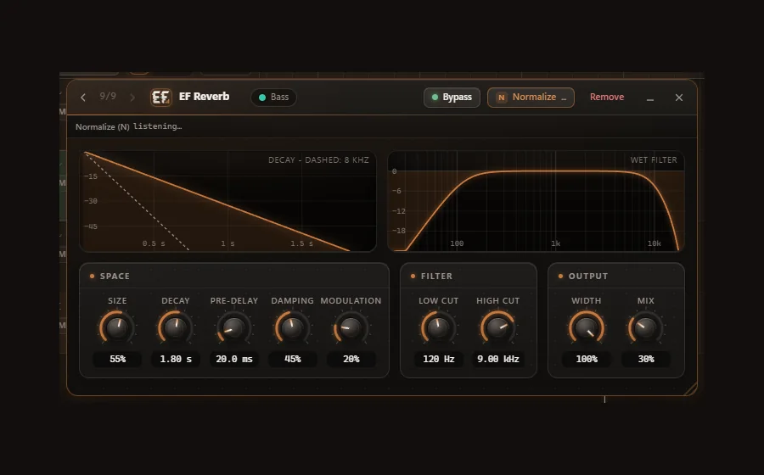The width and height of the screenshot is (764, 475).
Task: Click the 9.00 kHz high cut value
Action: point(498,359)
